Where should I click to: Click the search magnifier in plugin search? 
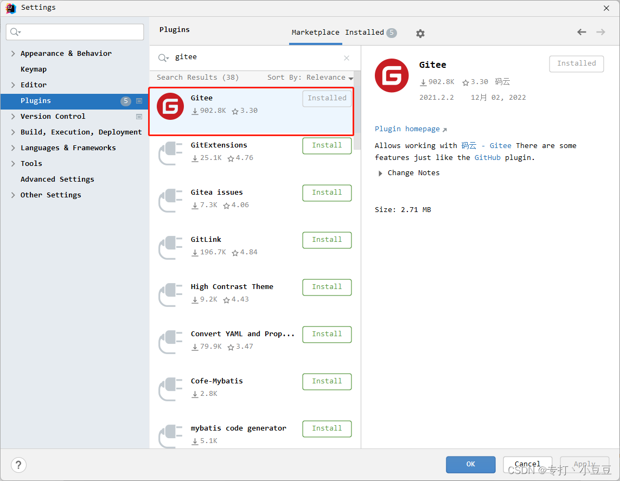[163, 57]
